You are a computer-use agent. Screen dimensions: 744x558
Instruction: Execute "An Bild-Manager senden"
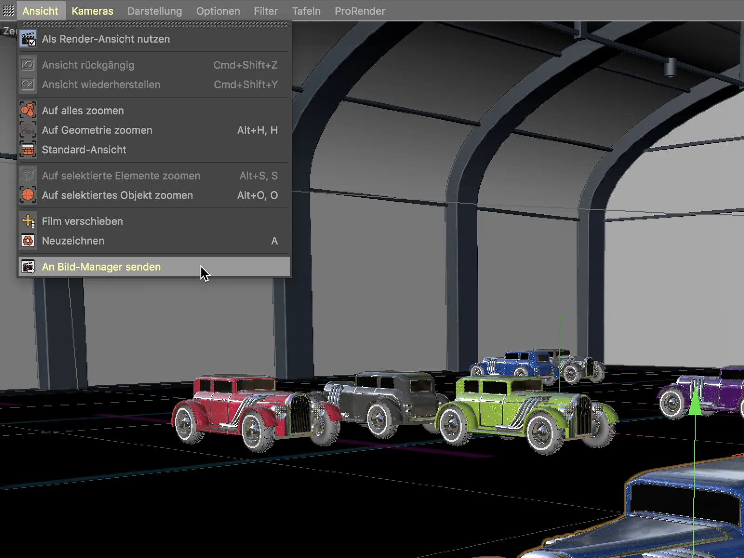tap(101, 266)
